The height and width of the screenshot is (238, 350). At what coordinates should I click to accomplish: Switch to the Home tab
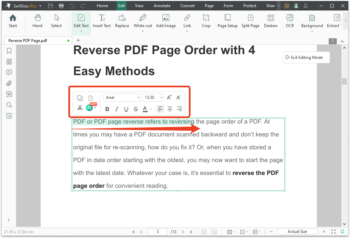pos(103,6)
